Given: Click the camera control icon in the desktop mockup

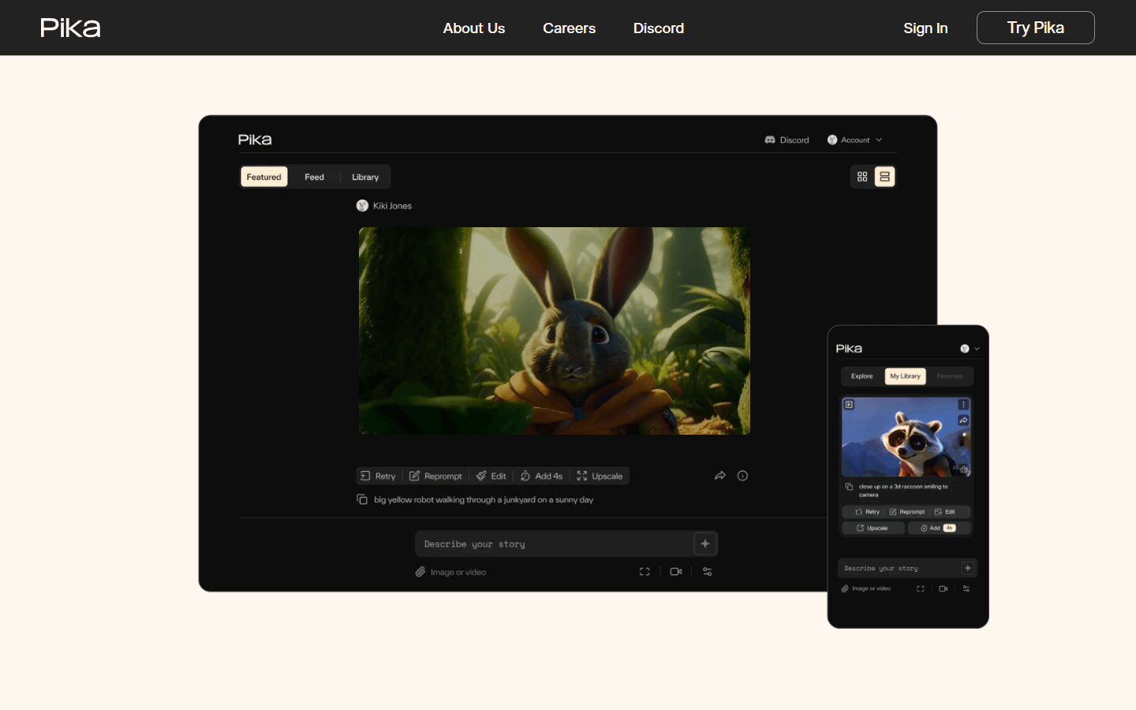Looking at the screenshot, I should tap(676, 572).
